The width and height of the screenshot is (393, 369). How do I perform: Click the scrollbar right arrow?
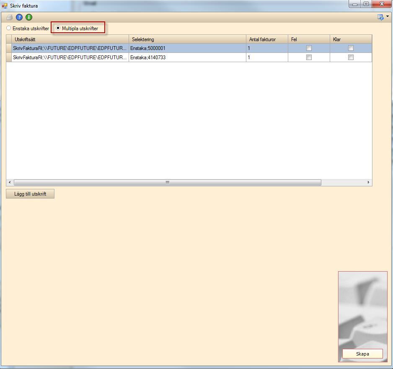tap(368, 182)
